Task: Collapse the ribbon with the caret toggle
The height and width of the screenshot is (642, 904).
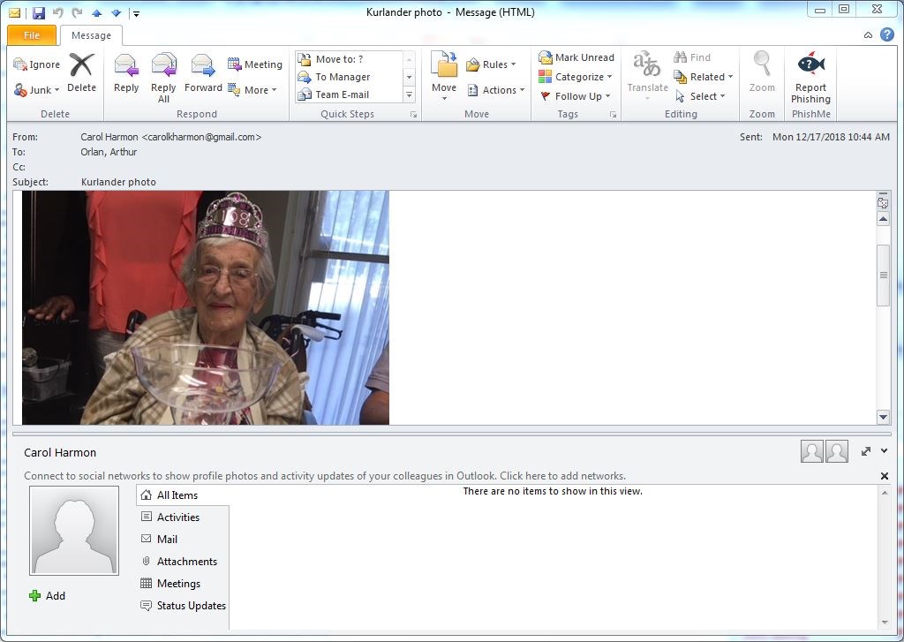Action: (x=868, y=35)
